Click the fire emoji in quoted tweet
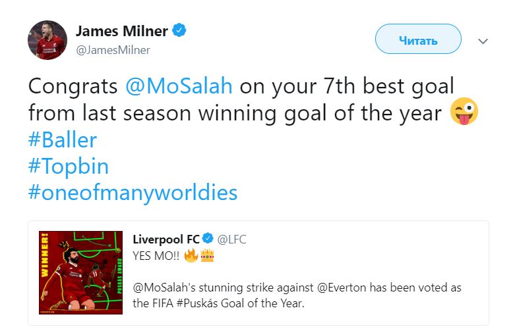Screen dimensions: 515x327 (x=191, y=255)
